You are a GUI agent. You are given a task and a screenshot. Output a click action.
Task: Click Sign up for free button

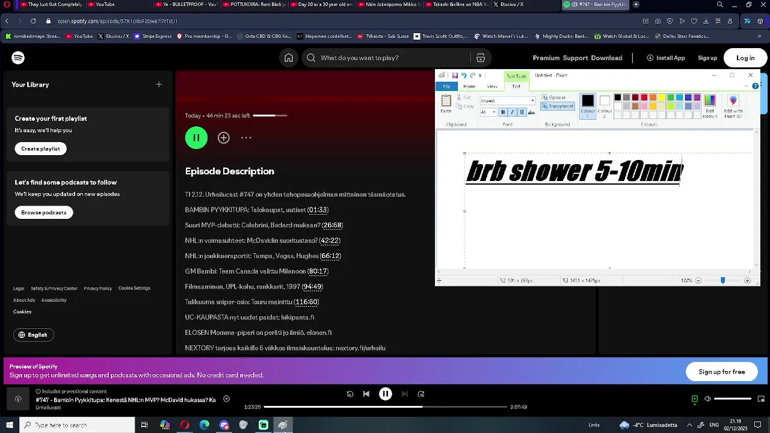(x=722, y=372)
